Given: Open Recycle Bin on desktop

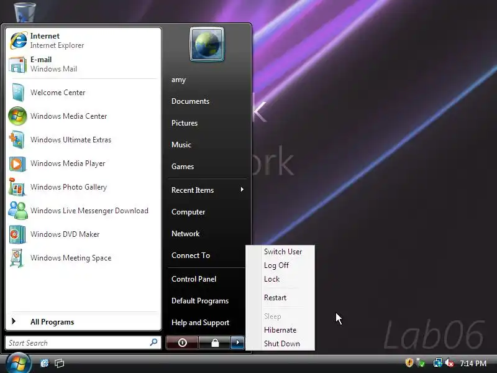Looking at the screenshot, I should (25, 12).
